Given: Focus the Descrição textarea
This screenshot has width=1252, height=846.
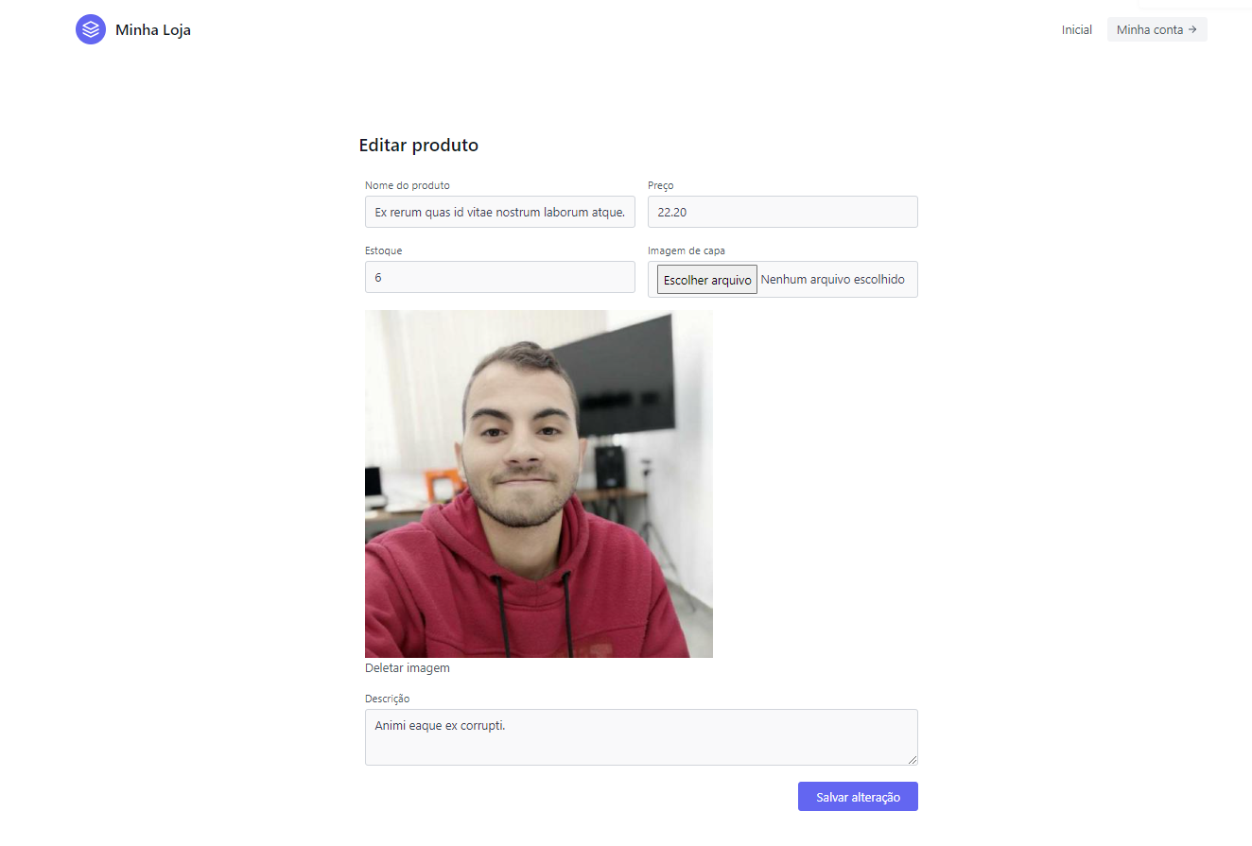Looking at the screenshot, I should click(641, 737).
